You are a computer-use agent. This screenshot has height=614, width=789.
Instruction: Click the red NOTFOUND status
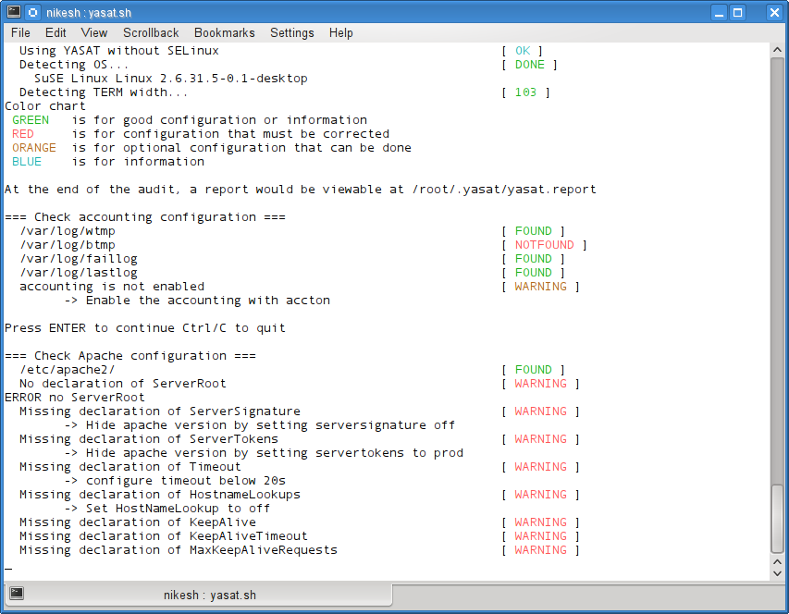pyautogui.click(x=545, y=245)
